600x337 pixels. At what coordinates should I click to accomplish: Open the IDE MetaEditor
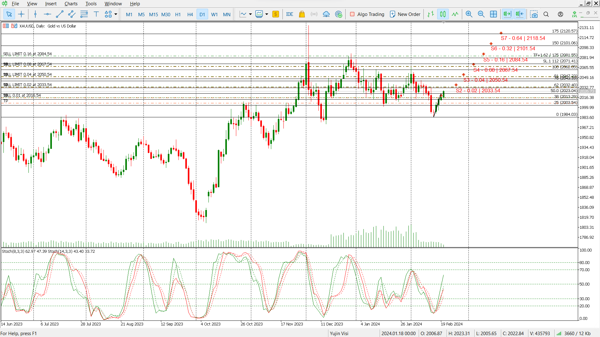tap(290, 14)
